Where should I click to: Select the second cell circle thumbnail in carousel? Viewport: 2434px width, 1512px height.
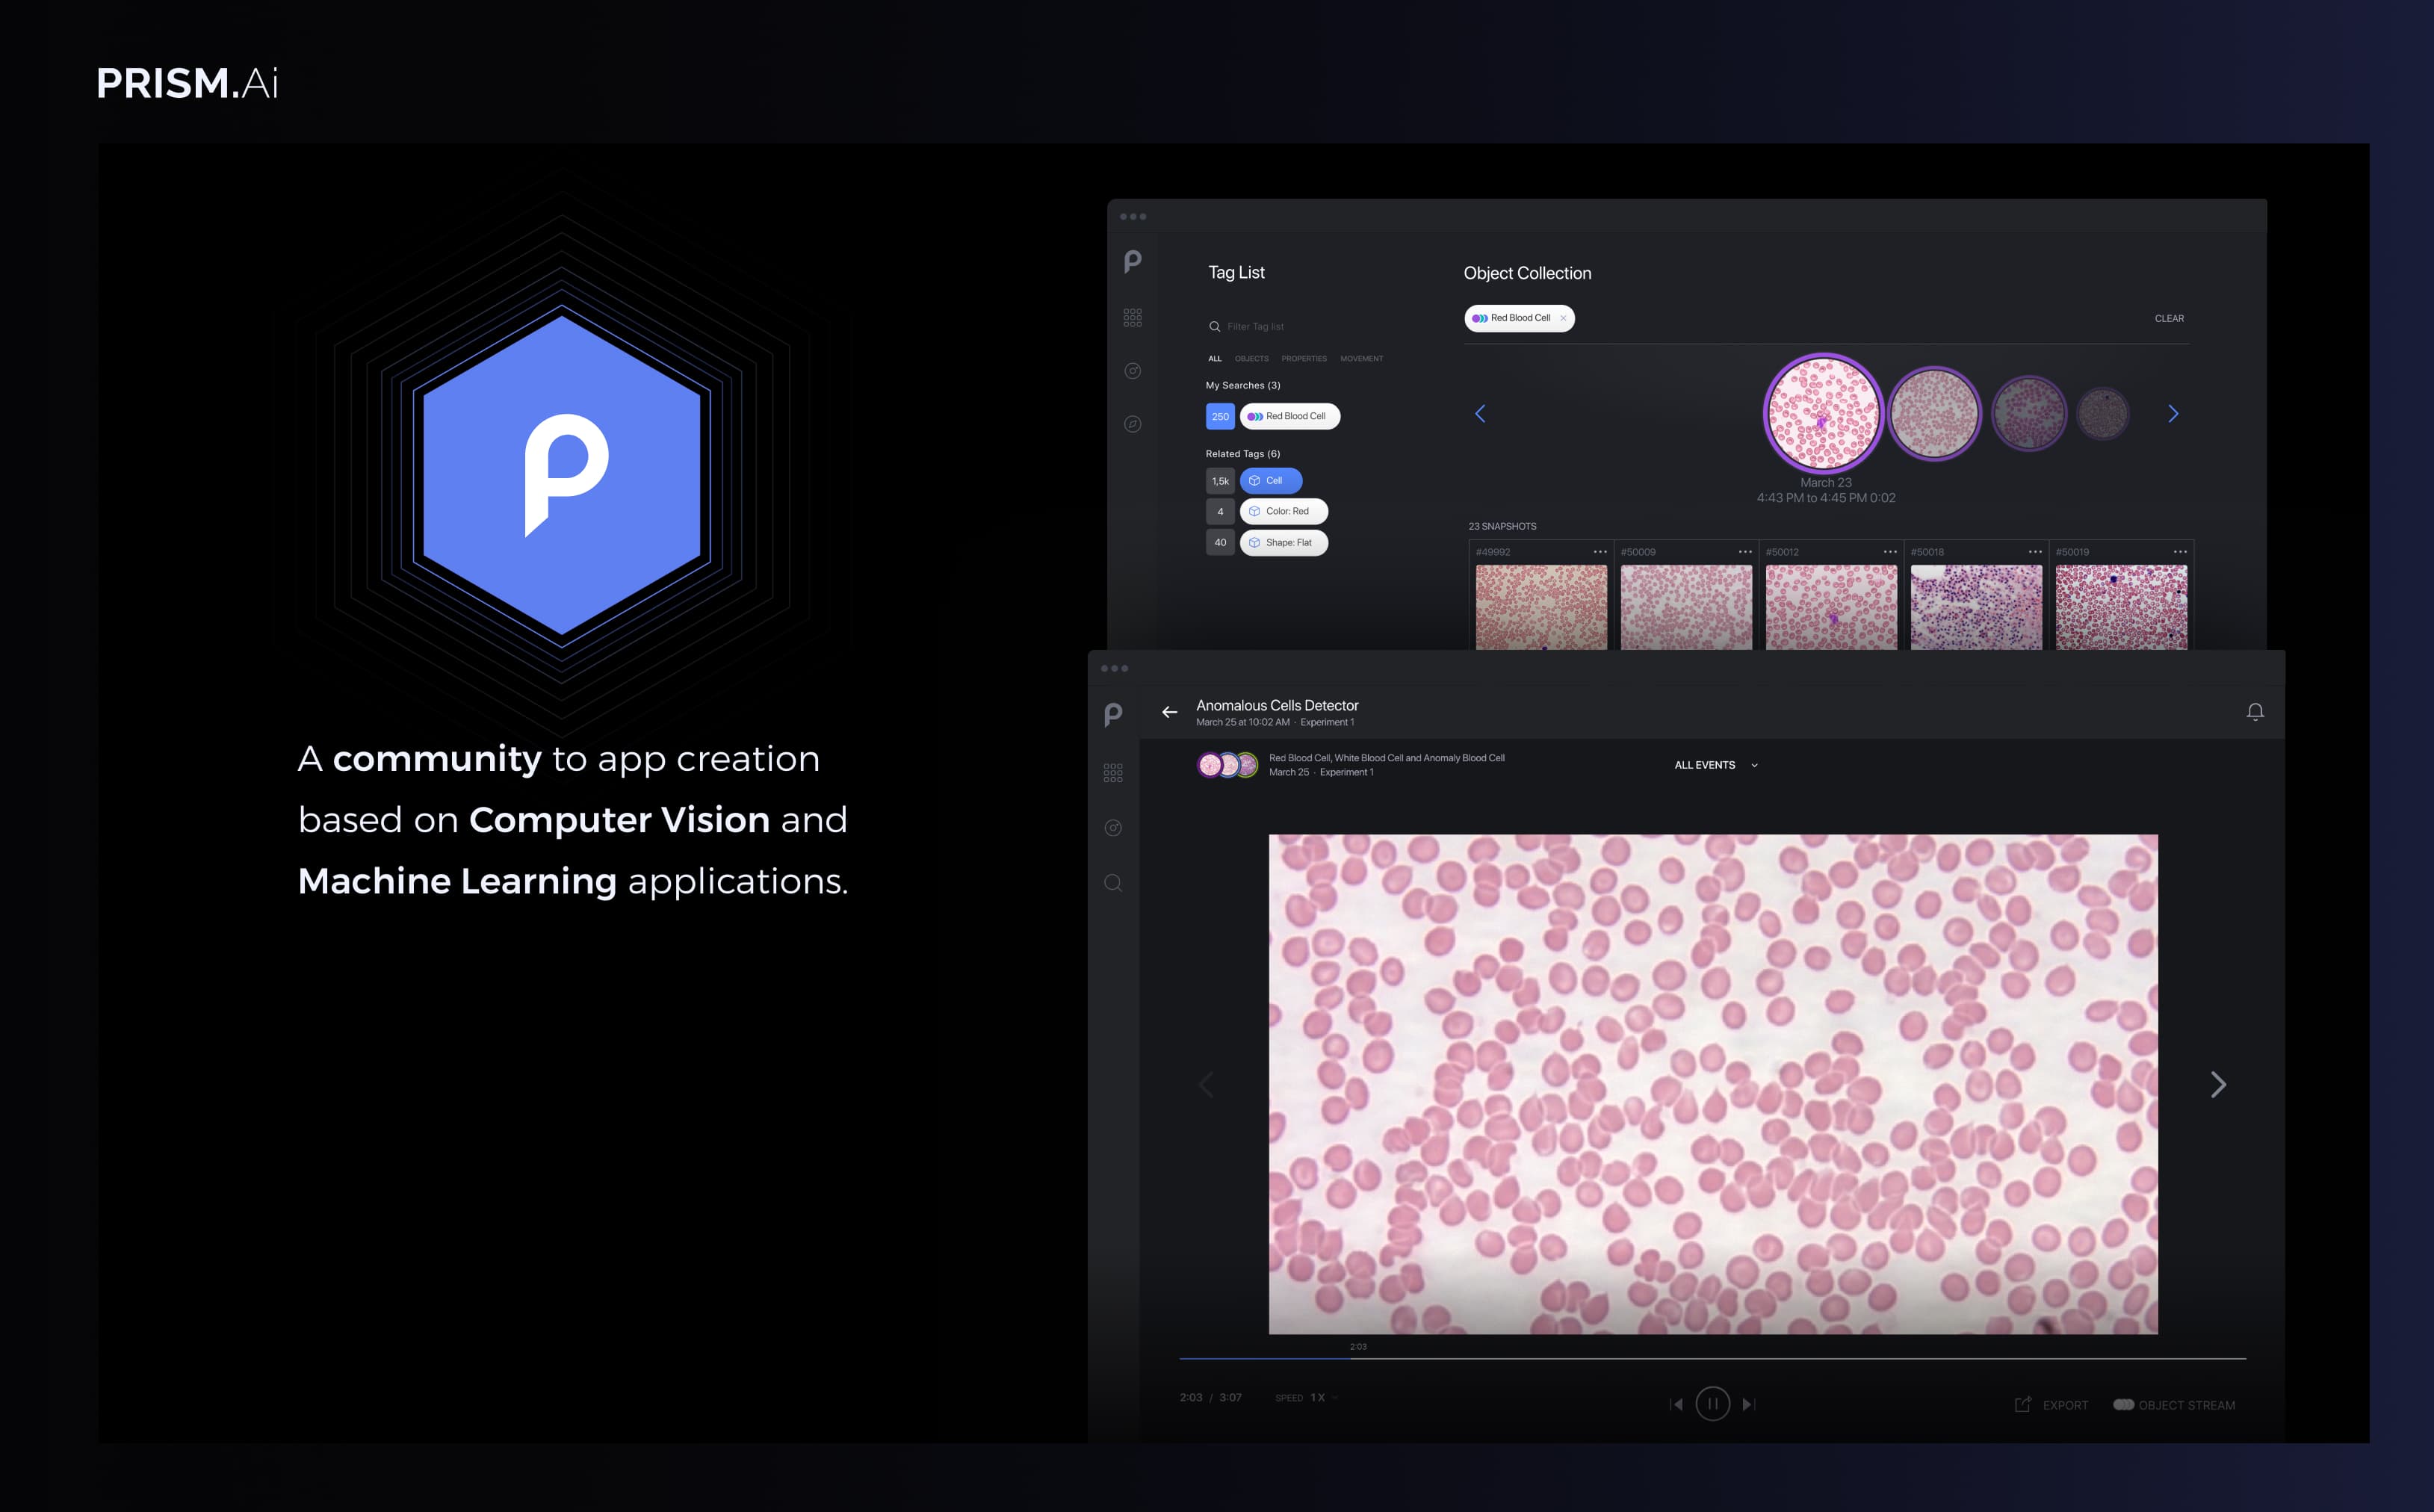pos(1934,413)
